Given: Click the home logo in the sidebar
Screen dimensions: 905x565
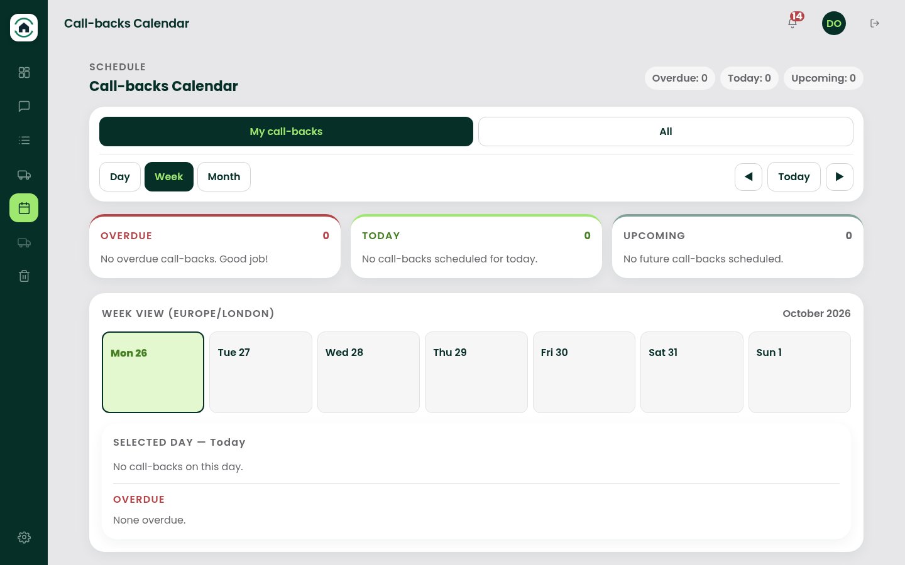Looking at the screenshot, I should pyautogui.click(x=24, y=28).
